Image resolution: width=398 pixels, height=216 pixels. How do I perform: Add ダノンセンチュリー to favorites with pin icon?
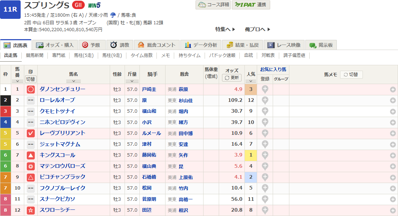coord(265,89)
